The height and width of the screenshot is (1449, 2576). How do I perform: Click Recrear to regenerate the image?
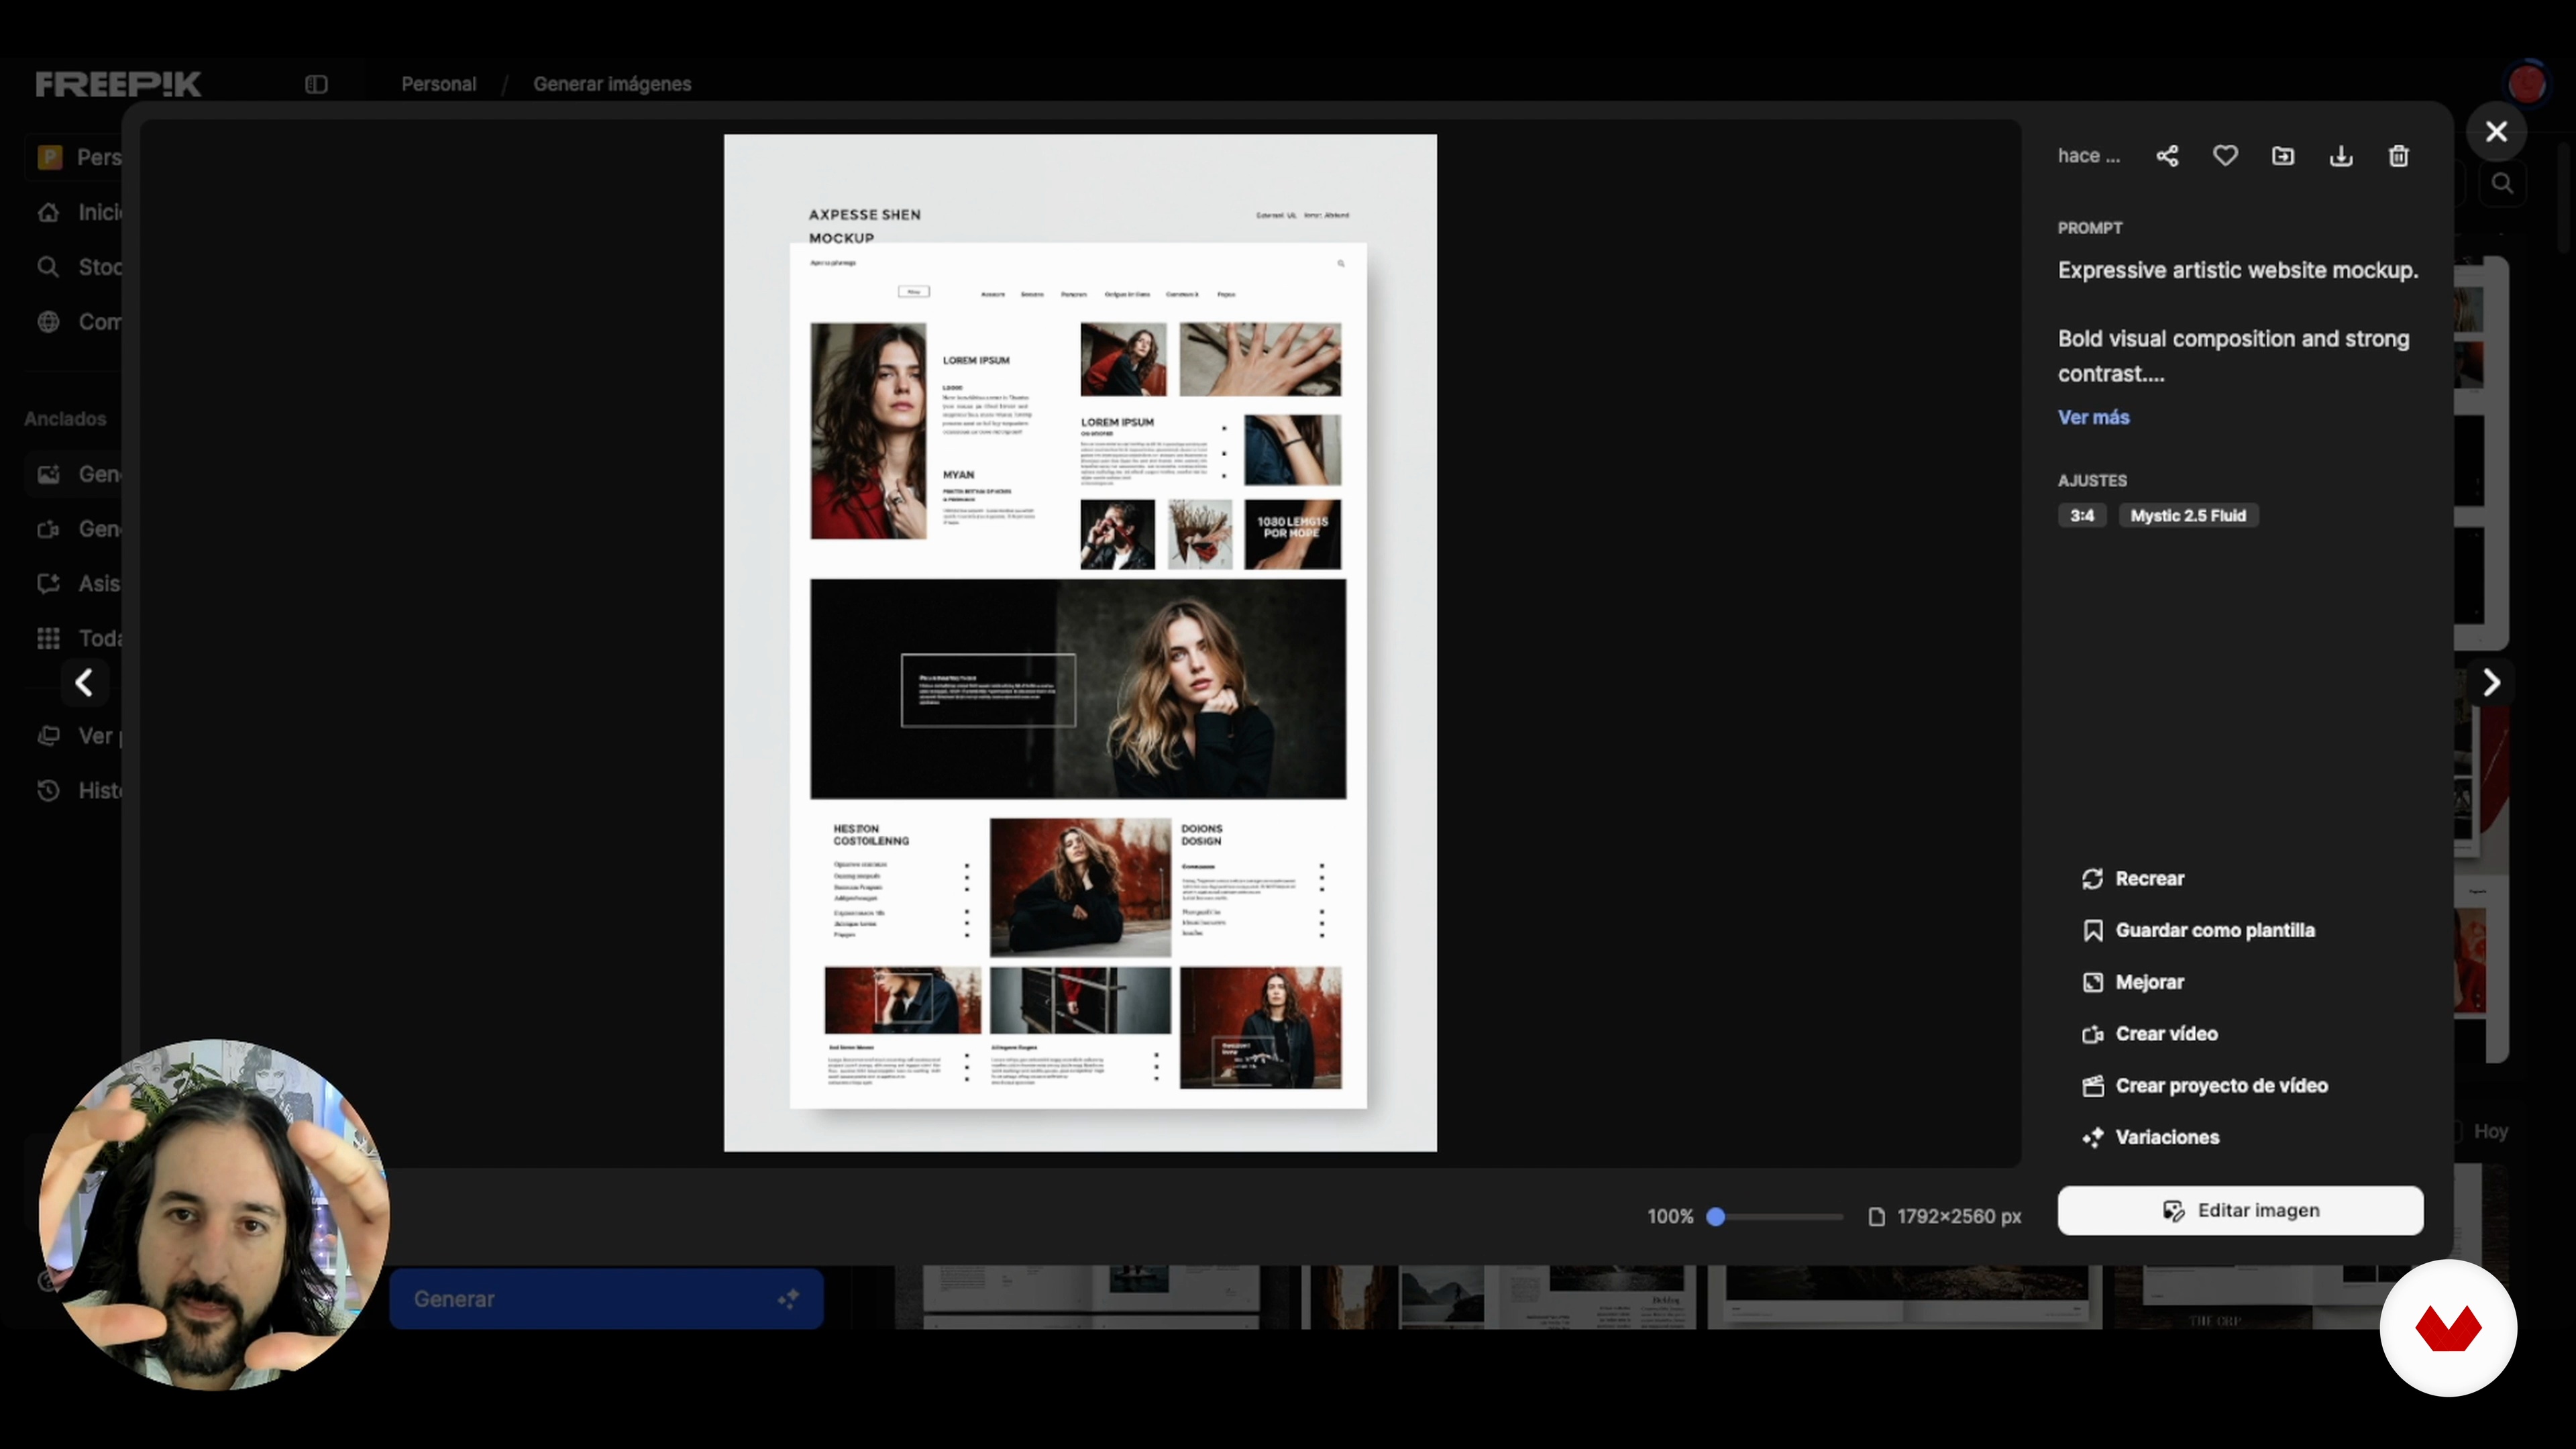click(2133, 878)
